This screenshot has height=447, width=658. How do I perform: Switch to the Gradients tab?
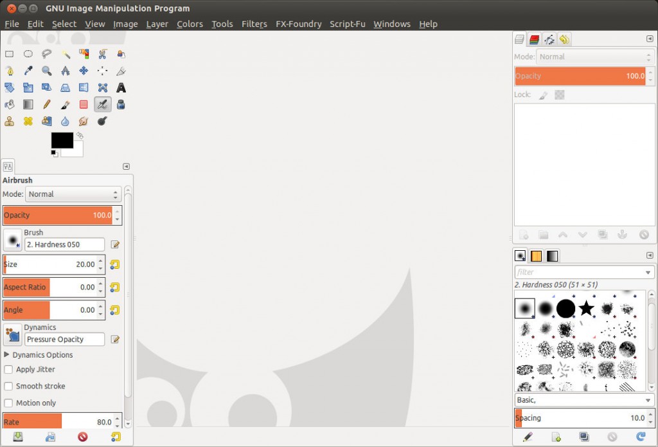tap(552, 256)
